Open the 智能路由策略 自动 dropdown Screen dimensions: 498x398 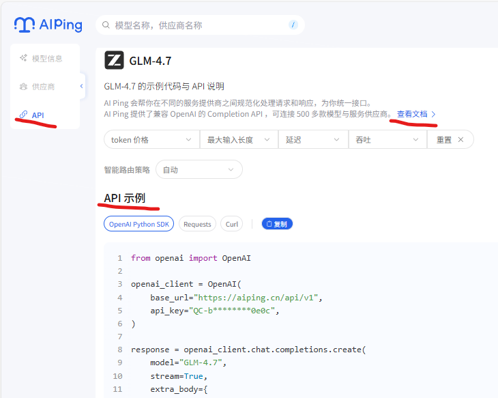[199, 169]
